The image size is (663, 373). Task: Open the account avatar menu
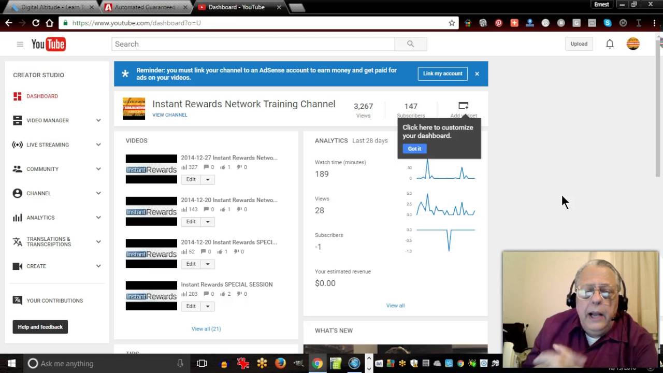click(x=633, y=44)
